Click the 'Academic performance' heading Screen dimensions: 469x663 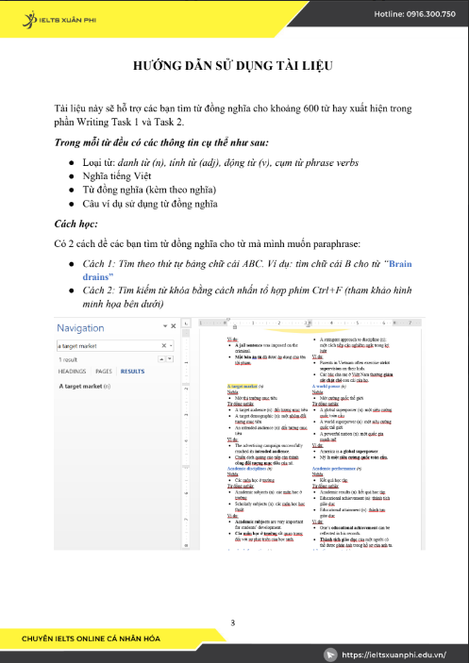coord(334,469)
